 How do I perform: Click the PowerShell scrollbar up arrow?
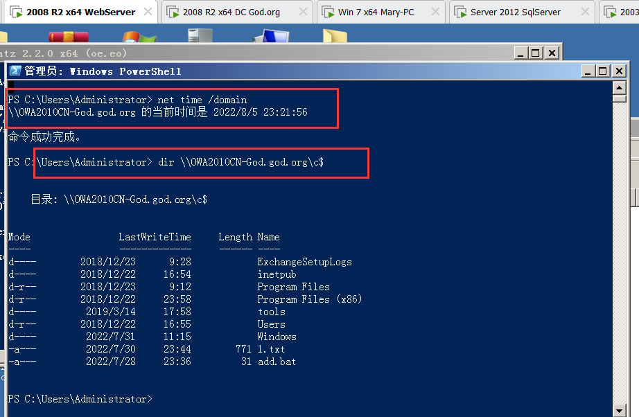[x=620, y=87]
